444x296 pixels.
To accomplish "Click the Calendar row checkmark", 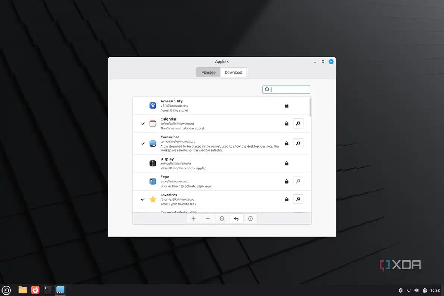I will coord(143,124).
